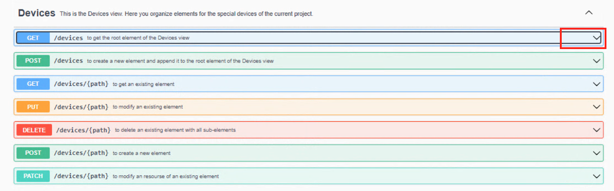Expand the PUT /devices/{path} chevron arrow
The image size is (614, 191).
[x=596, y=107]
